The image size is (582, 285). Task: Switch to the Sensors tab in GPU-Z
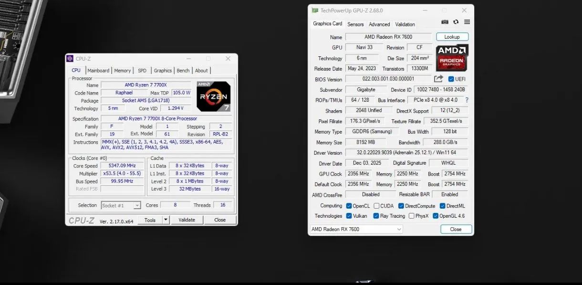[x=355, y=24]
